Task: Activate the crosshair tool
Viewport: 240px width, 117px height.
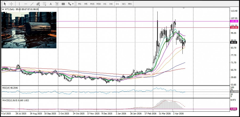Action: click(x=11, y=4)
